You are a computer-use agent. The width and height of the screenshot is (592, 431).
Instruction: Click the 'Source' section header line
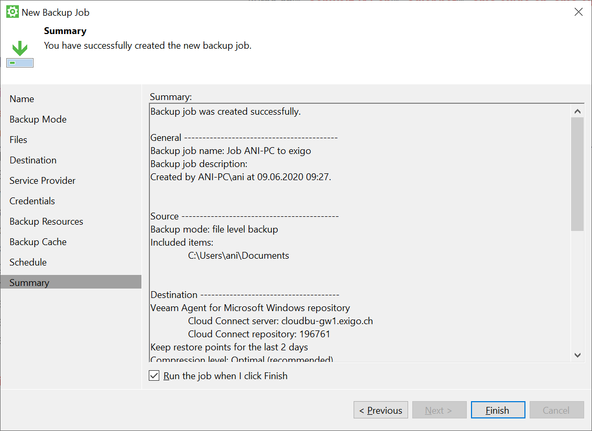[x=245, y=216]
